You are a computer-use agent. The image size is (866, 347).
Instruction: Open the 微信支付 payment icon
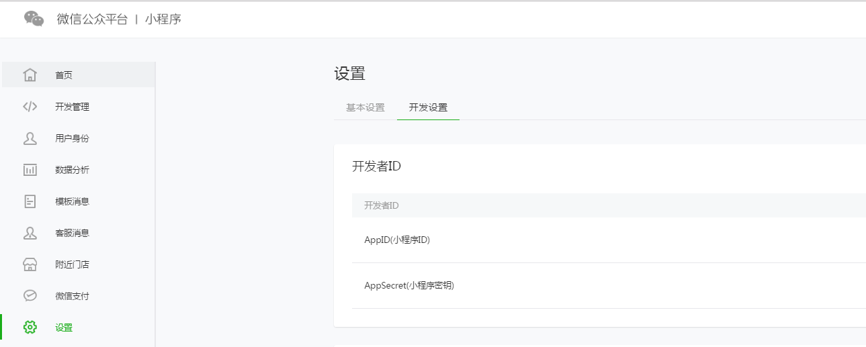tap(30, 296)
